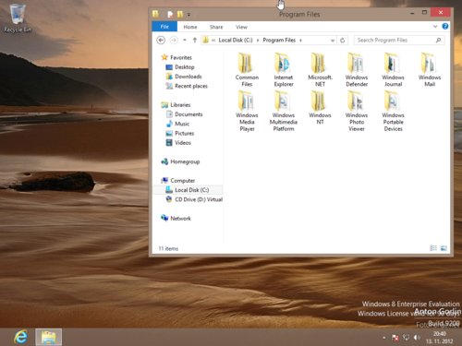The width and height of the screenshot is (462, 346).
Task: Click Local Disk (C:) in the address bar
Action: click(x=236, y=40)
